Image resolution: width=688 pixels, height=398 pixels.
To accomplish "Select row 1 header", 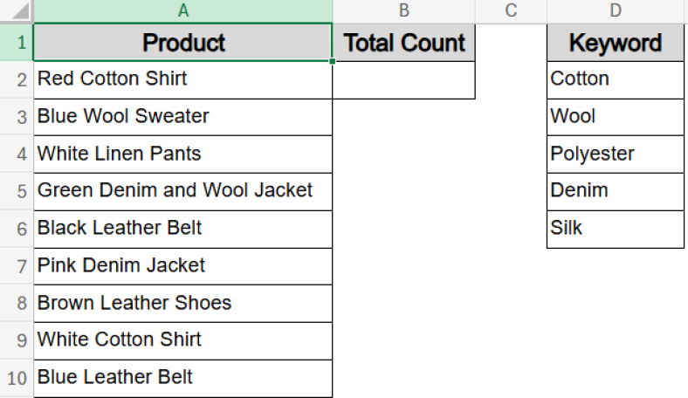I will (x=17, y=43).
